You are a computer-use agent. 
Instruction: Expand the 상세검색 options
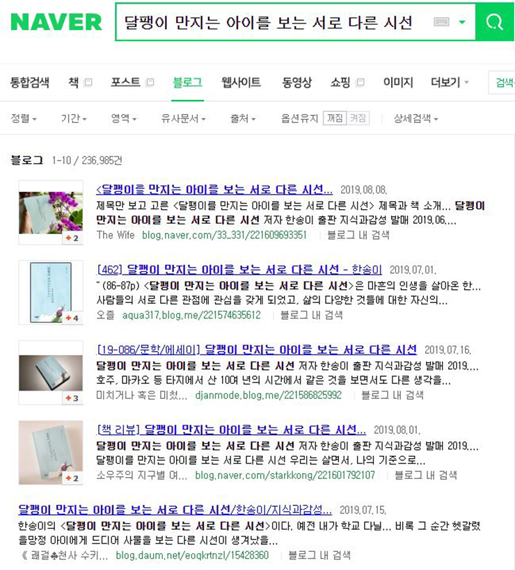[x=415, y=118]
